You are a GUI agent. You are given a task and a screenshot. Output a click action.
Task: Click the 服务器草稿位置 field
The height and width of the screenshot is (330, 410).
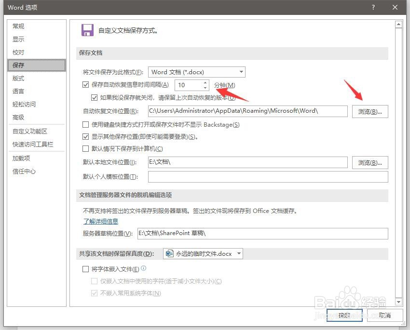pyautogui.click(x=263, y=233)
